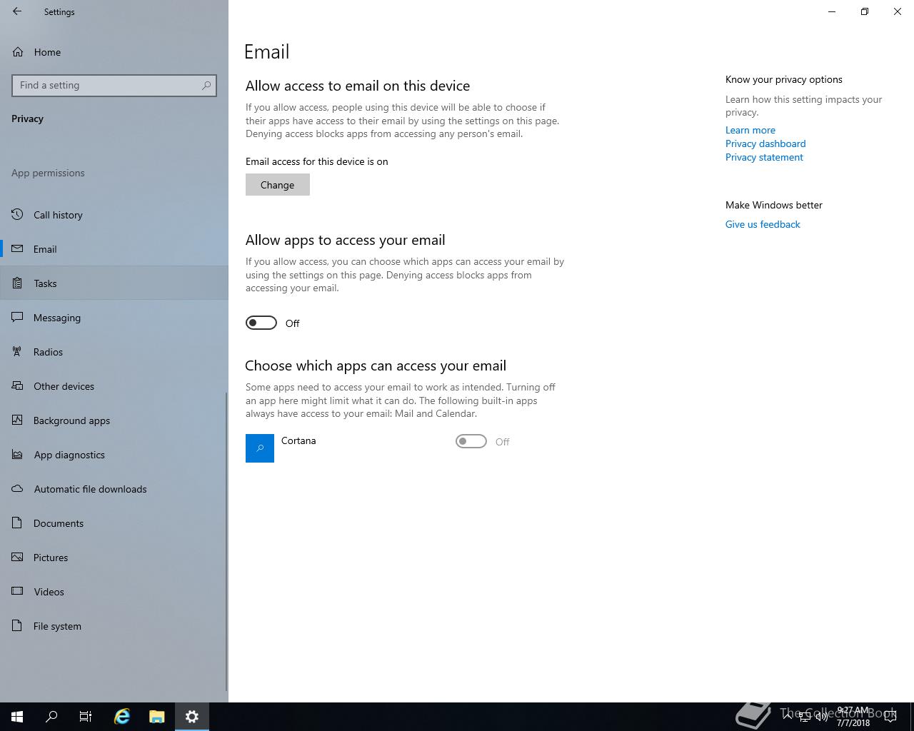Screen dimensions: 914x731
Task: Click the Videos film icon
Action: [18, 592]
